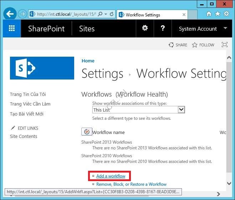235x200 pixels.
Task: Open the browser home icon
Action: [209, 14]
